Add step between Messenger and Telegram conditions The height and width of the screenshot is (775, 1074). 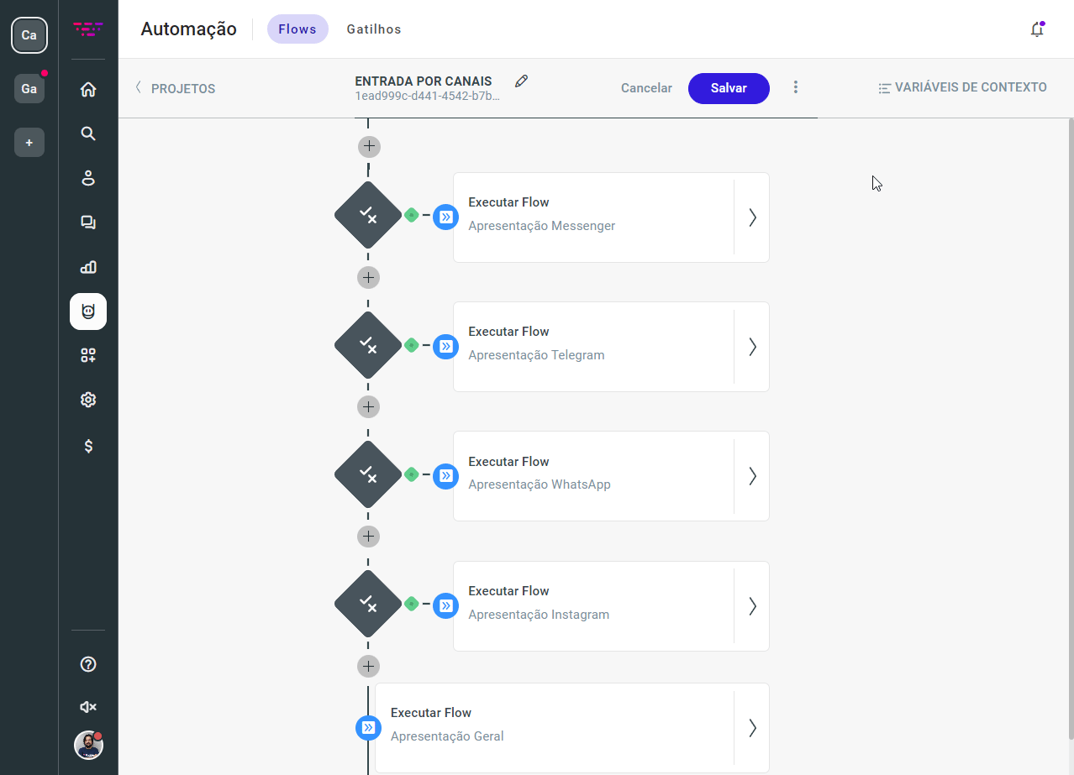point(369,277)
